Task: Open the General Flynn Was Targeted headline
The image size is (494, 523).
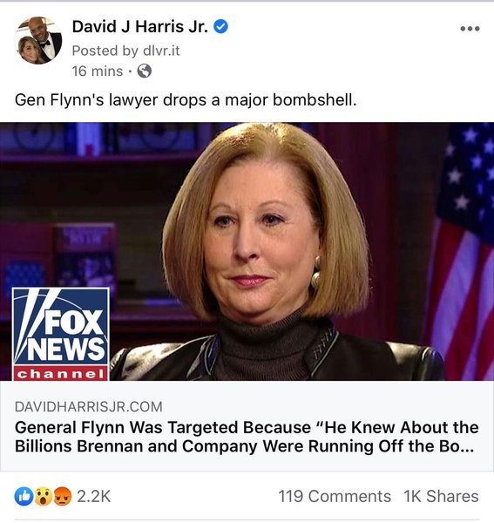Action: (x=247, y=437)
